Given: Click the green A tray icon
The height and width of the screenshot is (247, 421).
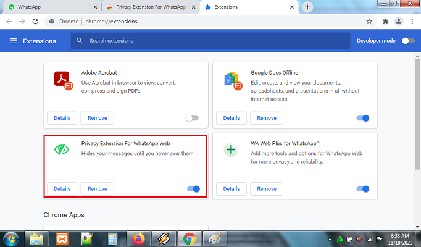Looking at the screenshot, I should point(340,239).
